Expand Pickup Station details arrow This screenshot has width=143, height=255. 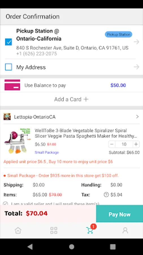[x=136, y=42]
